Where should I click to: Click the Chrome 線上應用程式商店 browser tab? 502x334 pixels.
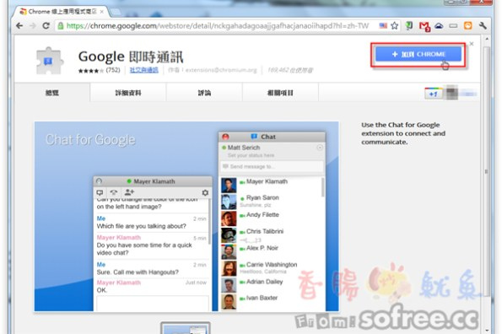62,12
